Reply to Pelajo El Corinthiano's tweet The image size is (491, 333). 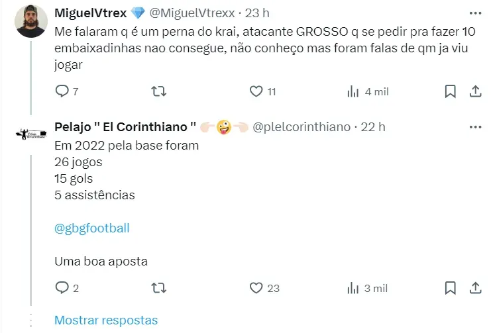[x=62, y=288]
